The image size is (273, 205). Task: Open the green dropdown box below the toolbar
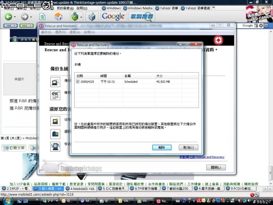coord(26,26)
